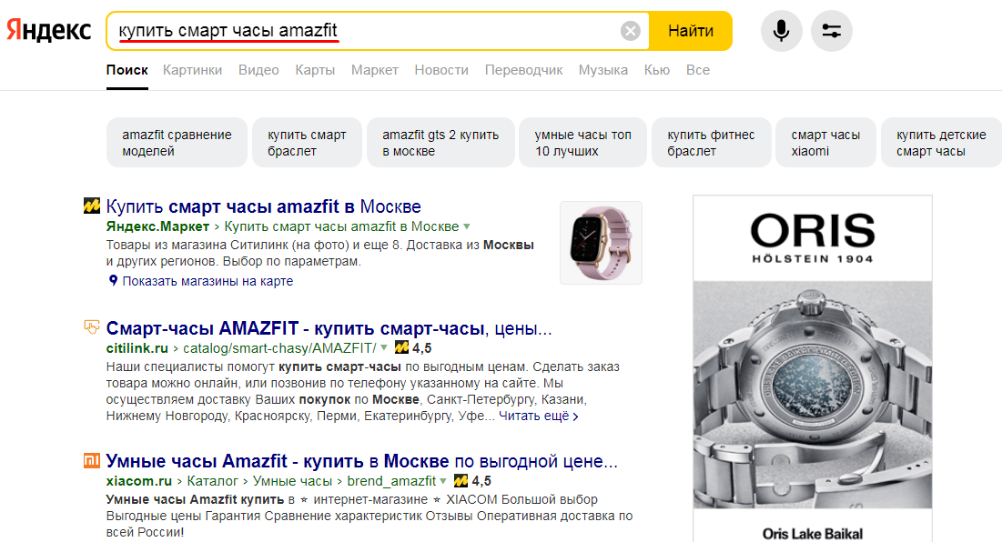Viewport: 1002px width, 542px height.
Task: Open Показать магазины на карте link
Action: click(x=207, y=281)
